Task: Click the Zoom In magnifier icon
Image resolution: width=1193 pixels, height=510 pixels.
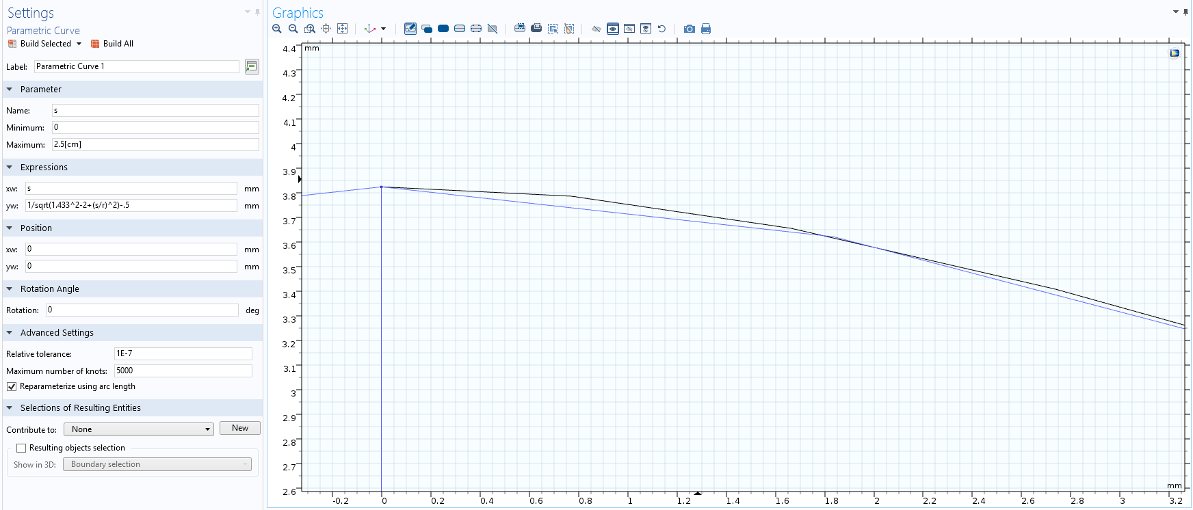Action: (277, 29)
